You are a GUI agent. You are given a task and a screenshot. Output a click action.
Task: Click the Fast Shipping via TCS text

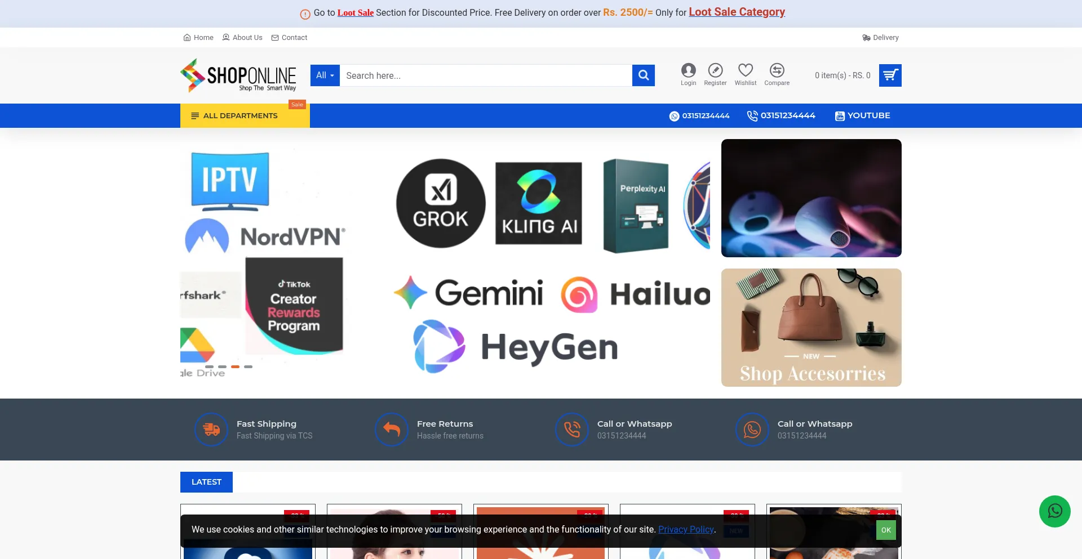pos(274,436)
